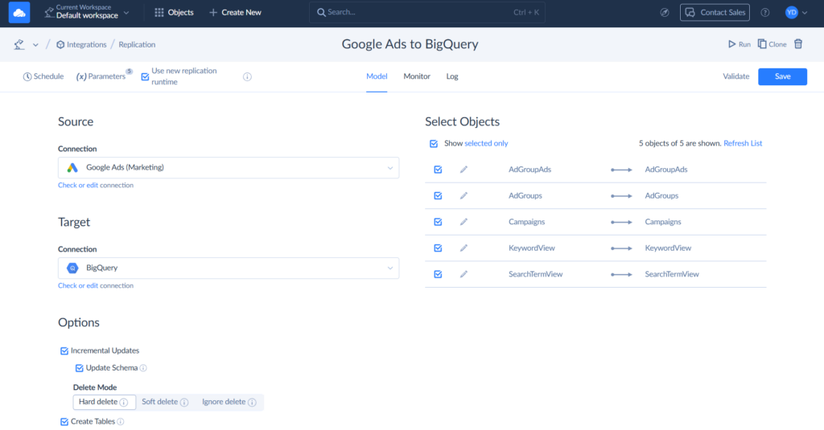Click the Hard delete info icon

coord(123,403)
